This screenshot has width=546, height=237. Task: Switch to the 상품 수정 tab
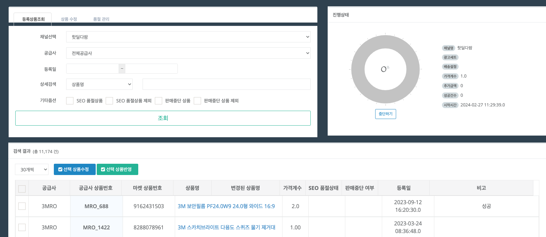tap(69, 19)
